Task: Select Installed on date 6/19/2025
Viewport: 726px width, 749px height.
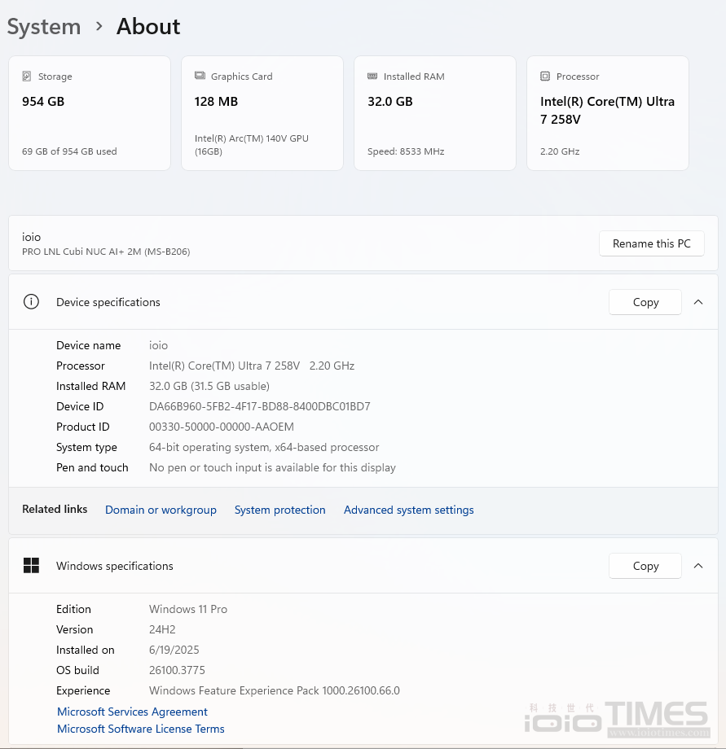Action: 174,650
